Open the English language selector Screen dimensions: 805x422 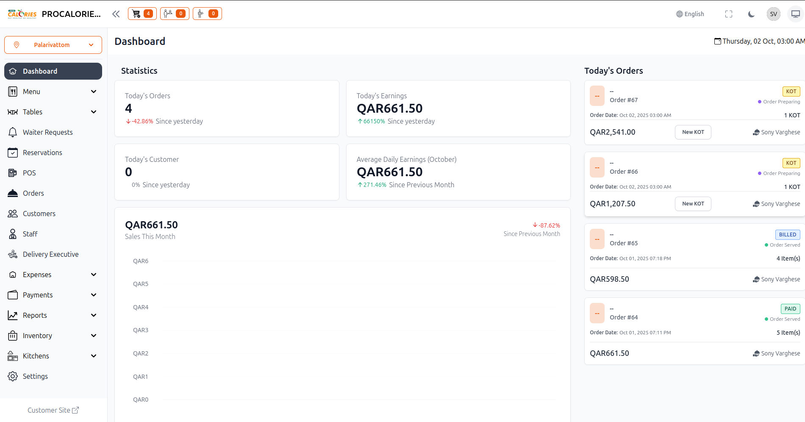(x=690, y=14)
